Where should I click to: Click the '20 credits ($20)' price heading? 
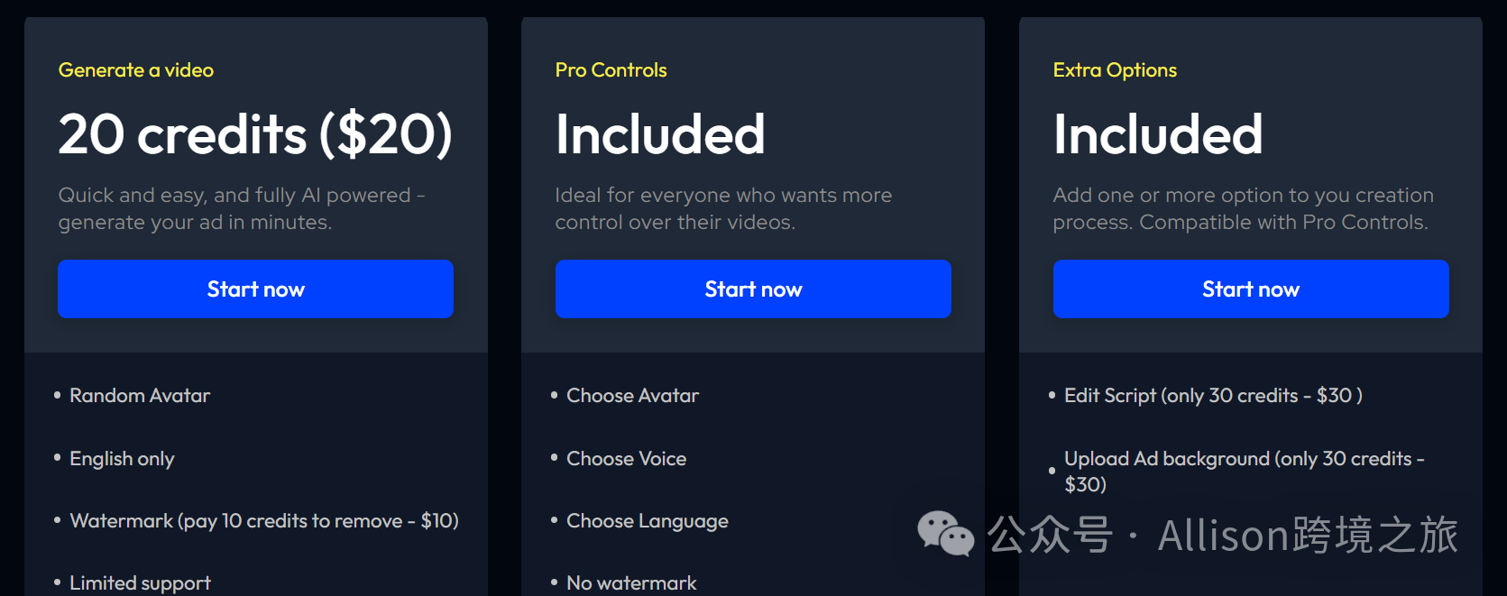point(255,134)
